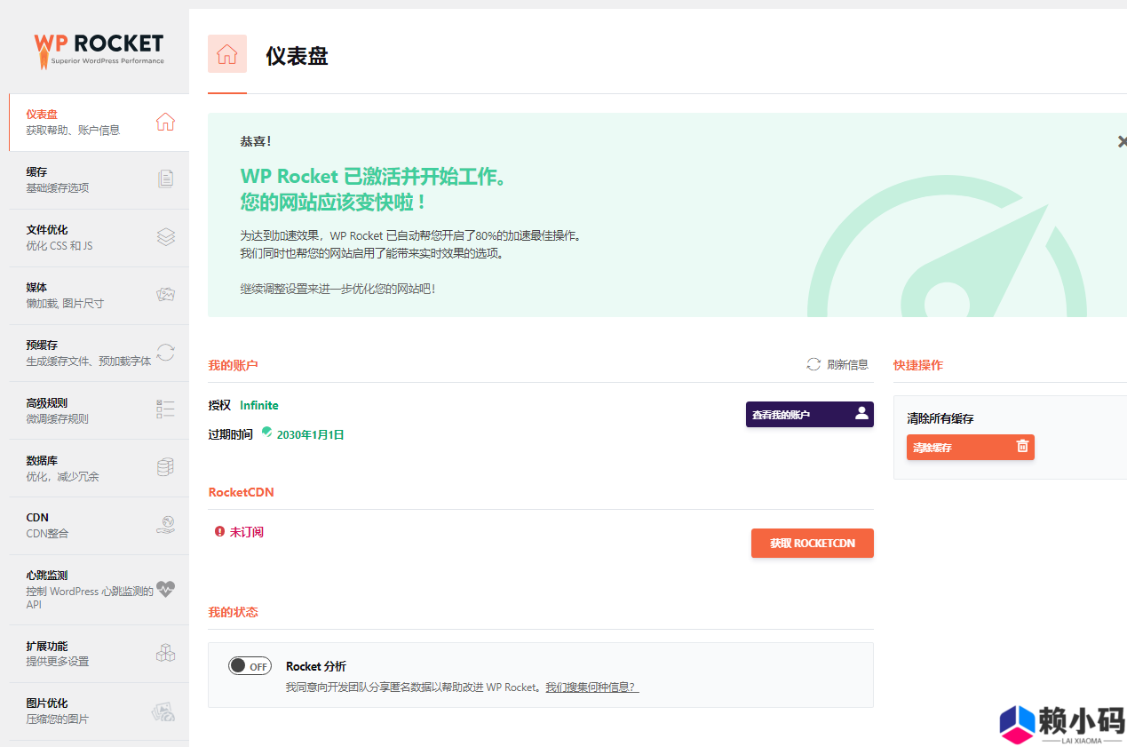The height and width of the screenshot is (747, 1127).
Task: Click the 查看我的账户 button
Action: coord(809,414)
